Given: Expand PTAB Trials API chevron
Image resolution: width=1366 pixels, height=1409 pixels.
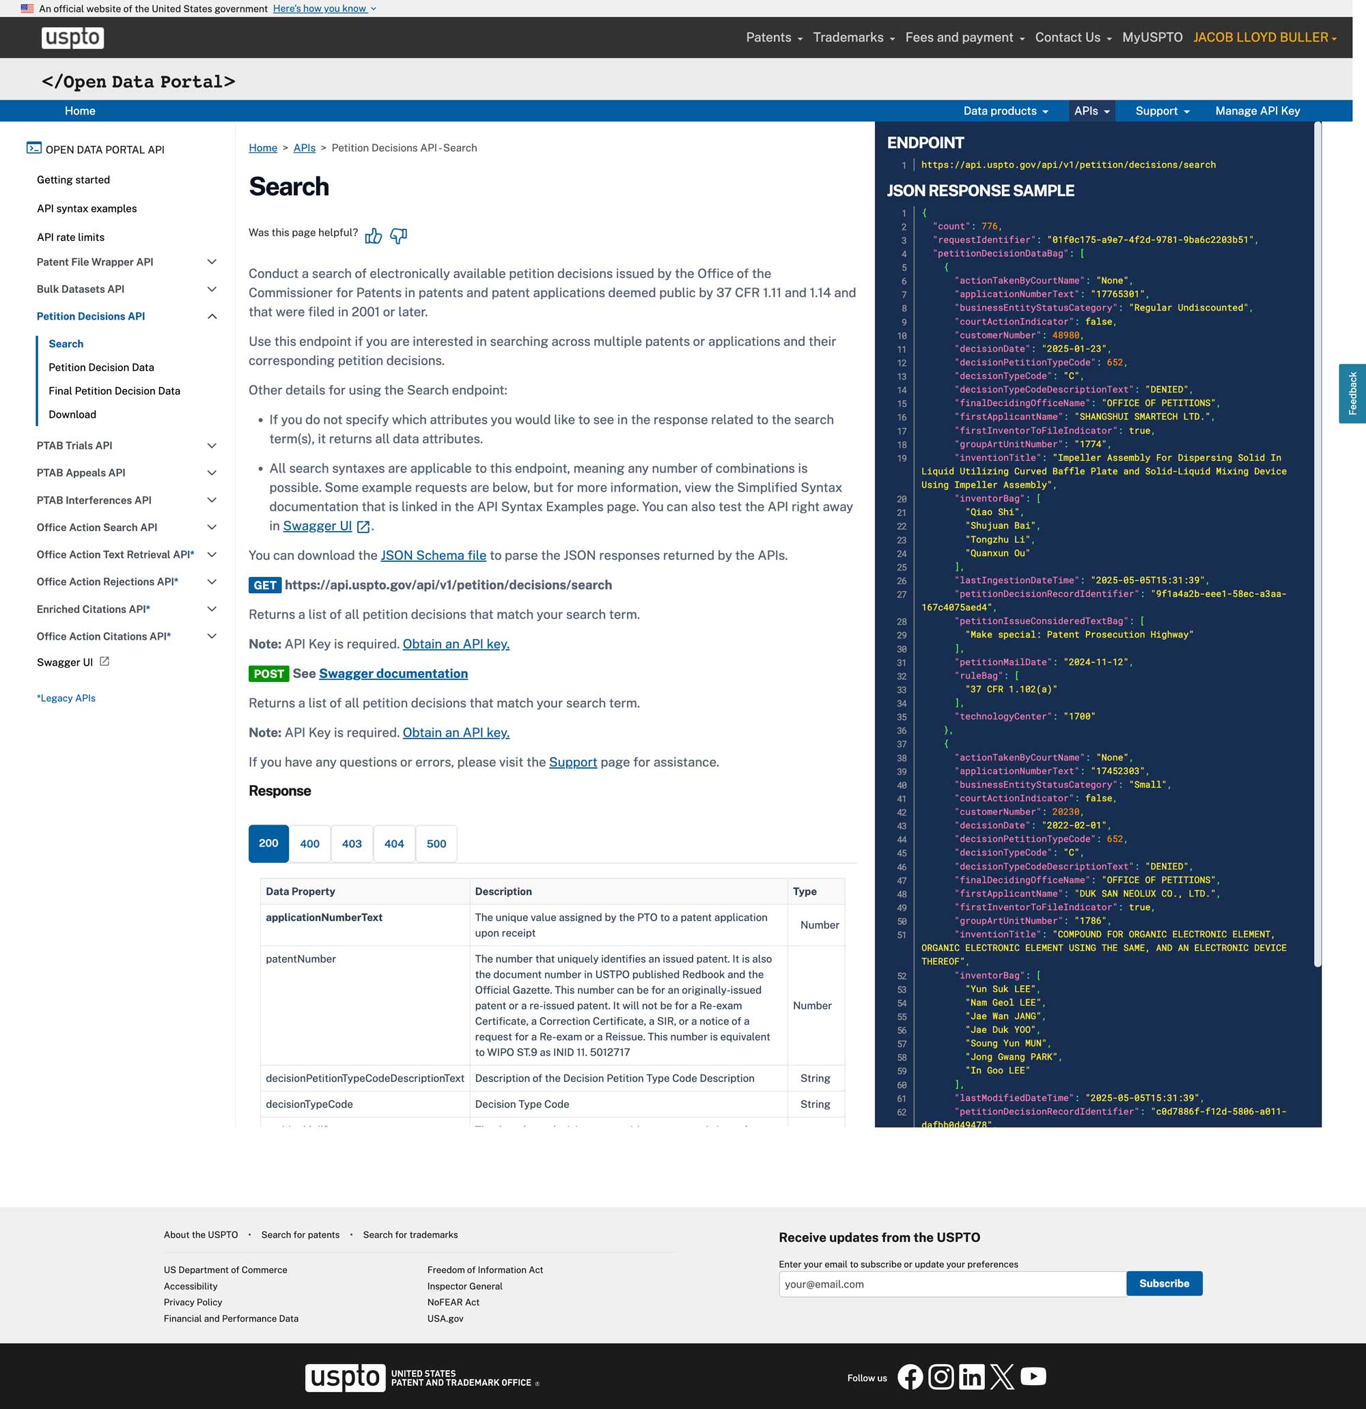Looking at the screenshot, I should click(212, 446).
